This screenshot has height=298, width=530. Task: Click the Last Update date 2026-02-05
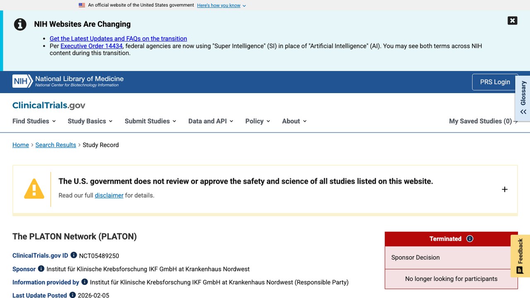94,295
